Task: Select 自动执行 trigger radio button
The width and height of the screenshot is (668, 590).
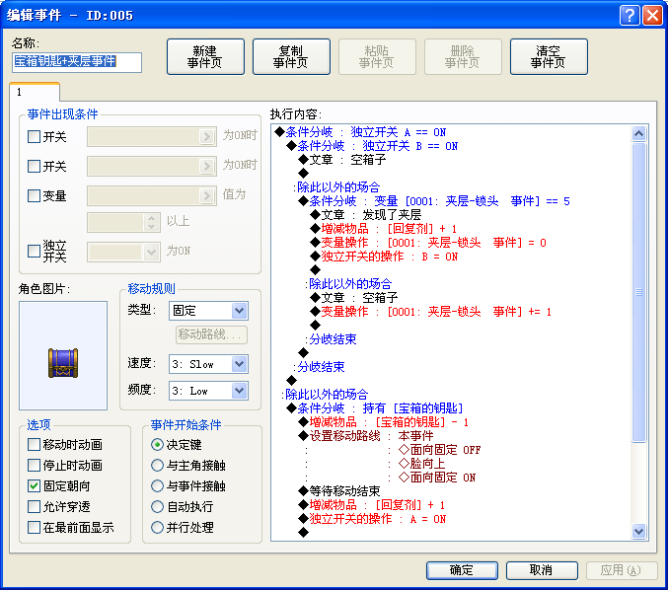Action: 157,506
